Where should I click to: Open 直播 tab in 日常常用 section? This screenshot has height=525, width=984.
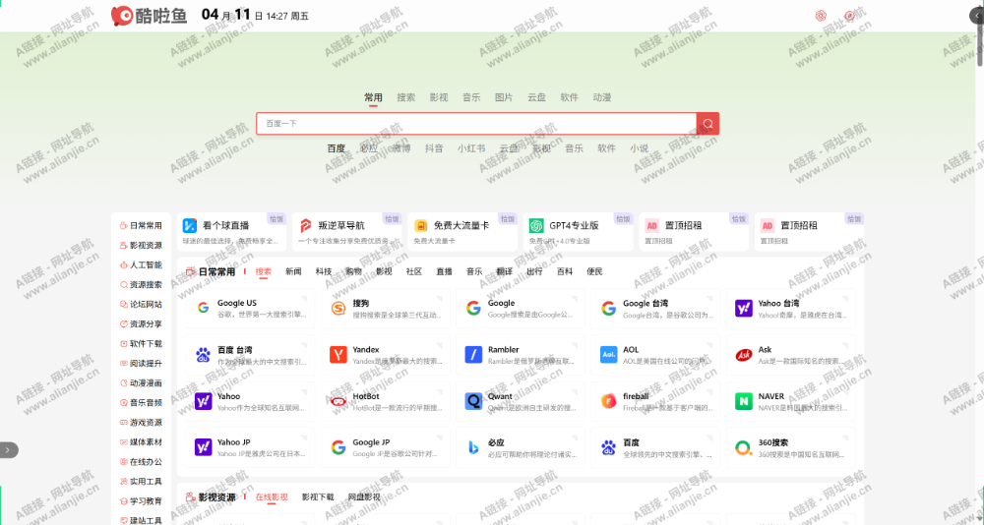(445, 271)
